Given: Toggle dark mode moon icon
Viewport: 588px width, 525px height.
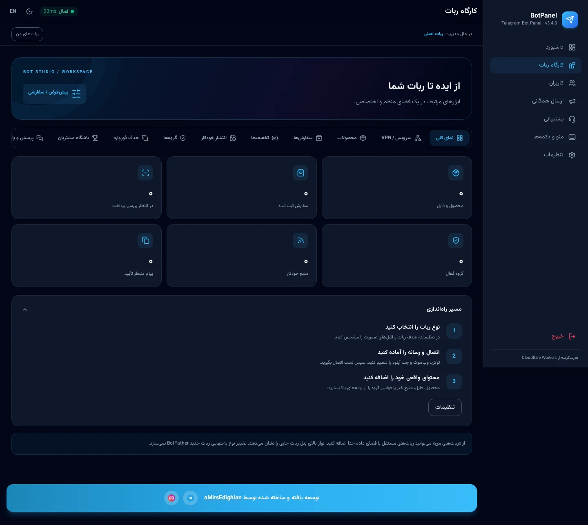Looking at the screenshot, I should (29, 11).
